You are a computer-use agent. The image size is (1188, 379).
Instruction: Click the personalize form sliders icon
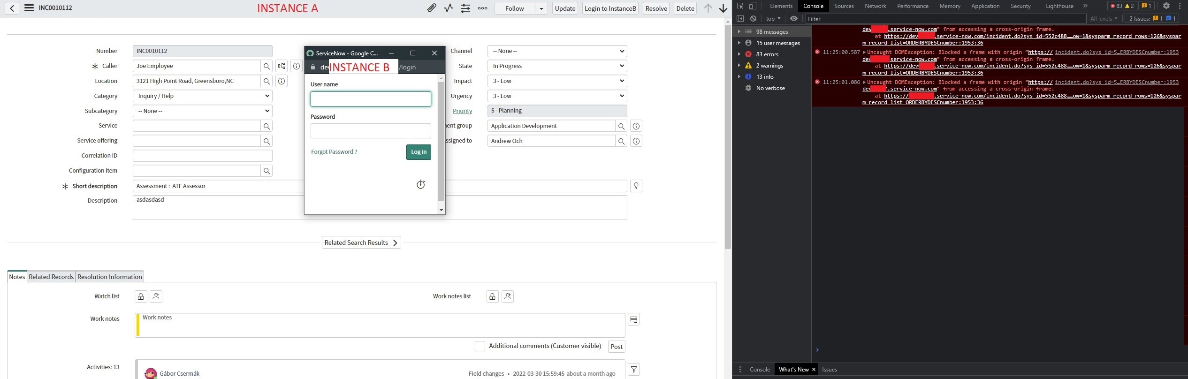tap(465, 8)
